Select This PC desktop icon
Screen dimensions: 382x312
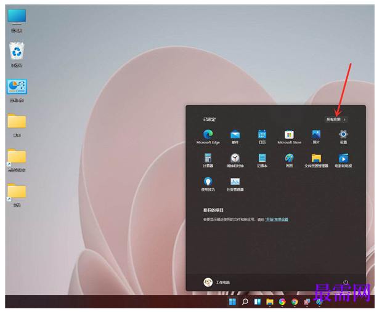click(x=17, y=20)
